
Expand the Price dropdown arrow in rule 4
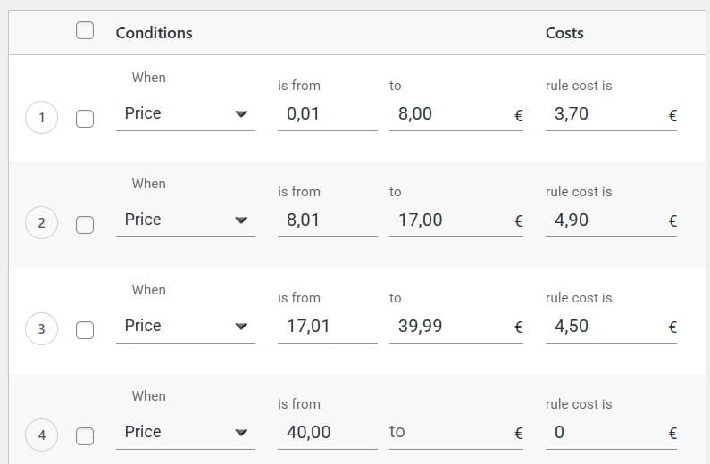click(x=240, y=433)
